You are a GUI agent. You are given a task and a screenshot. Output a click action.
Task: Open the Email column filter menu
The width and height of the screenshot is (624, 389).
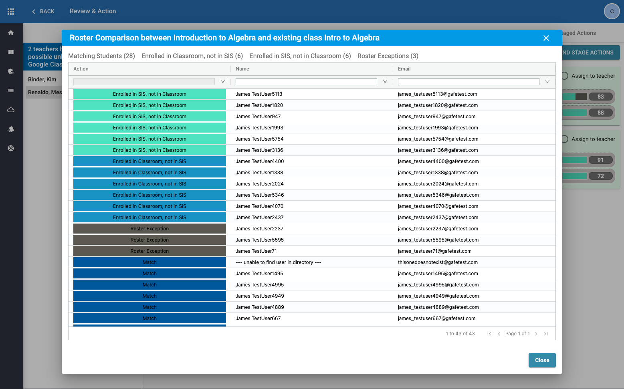pos(547,82)
